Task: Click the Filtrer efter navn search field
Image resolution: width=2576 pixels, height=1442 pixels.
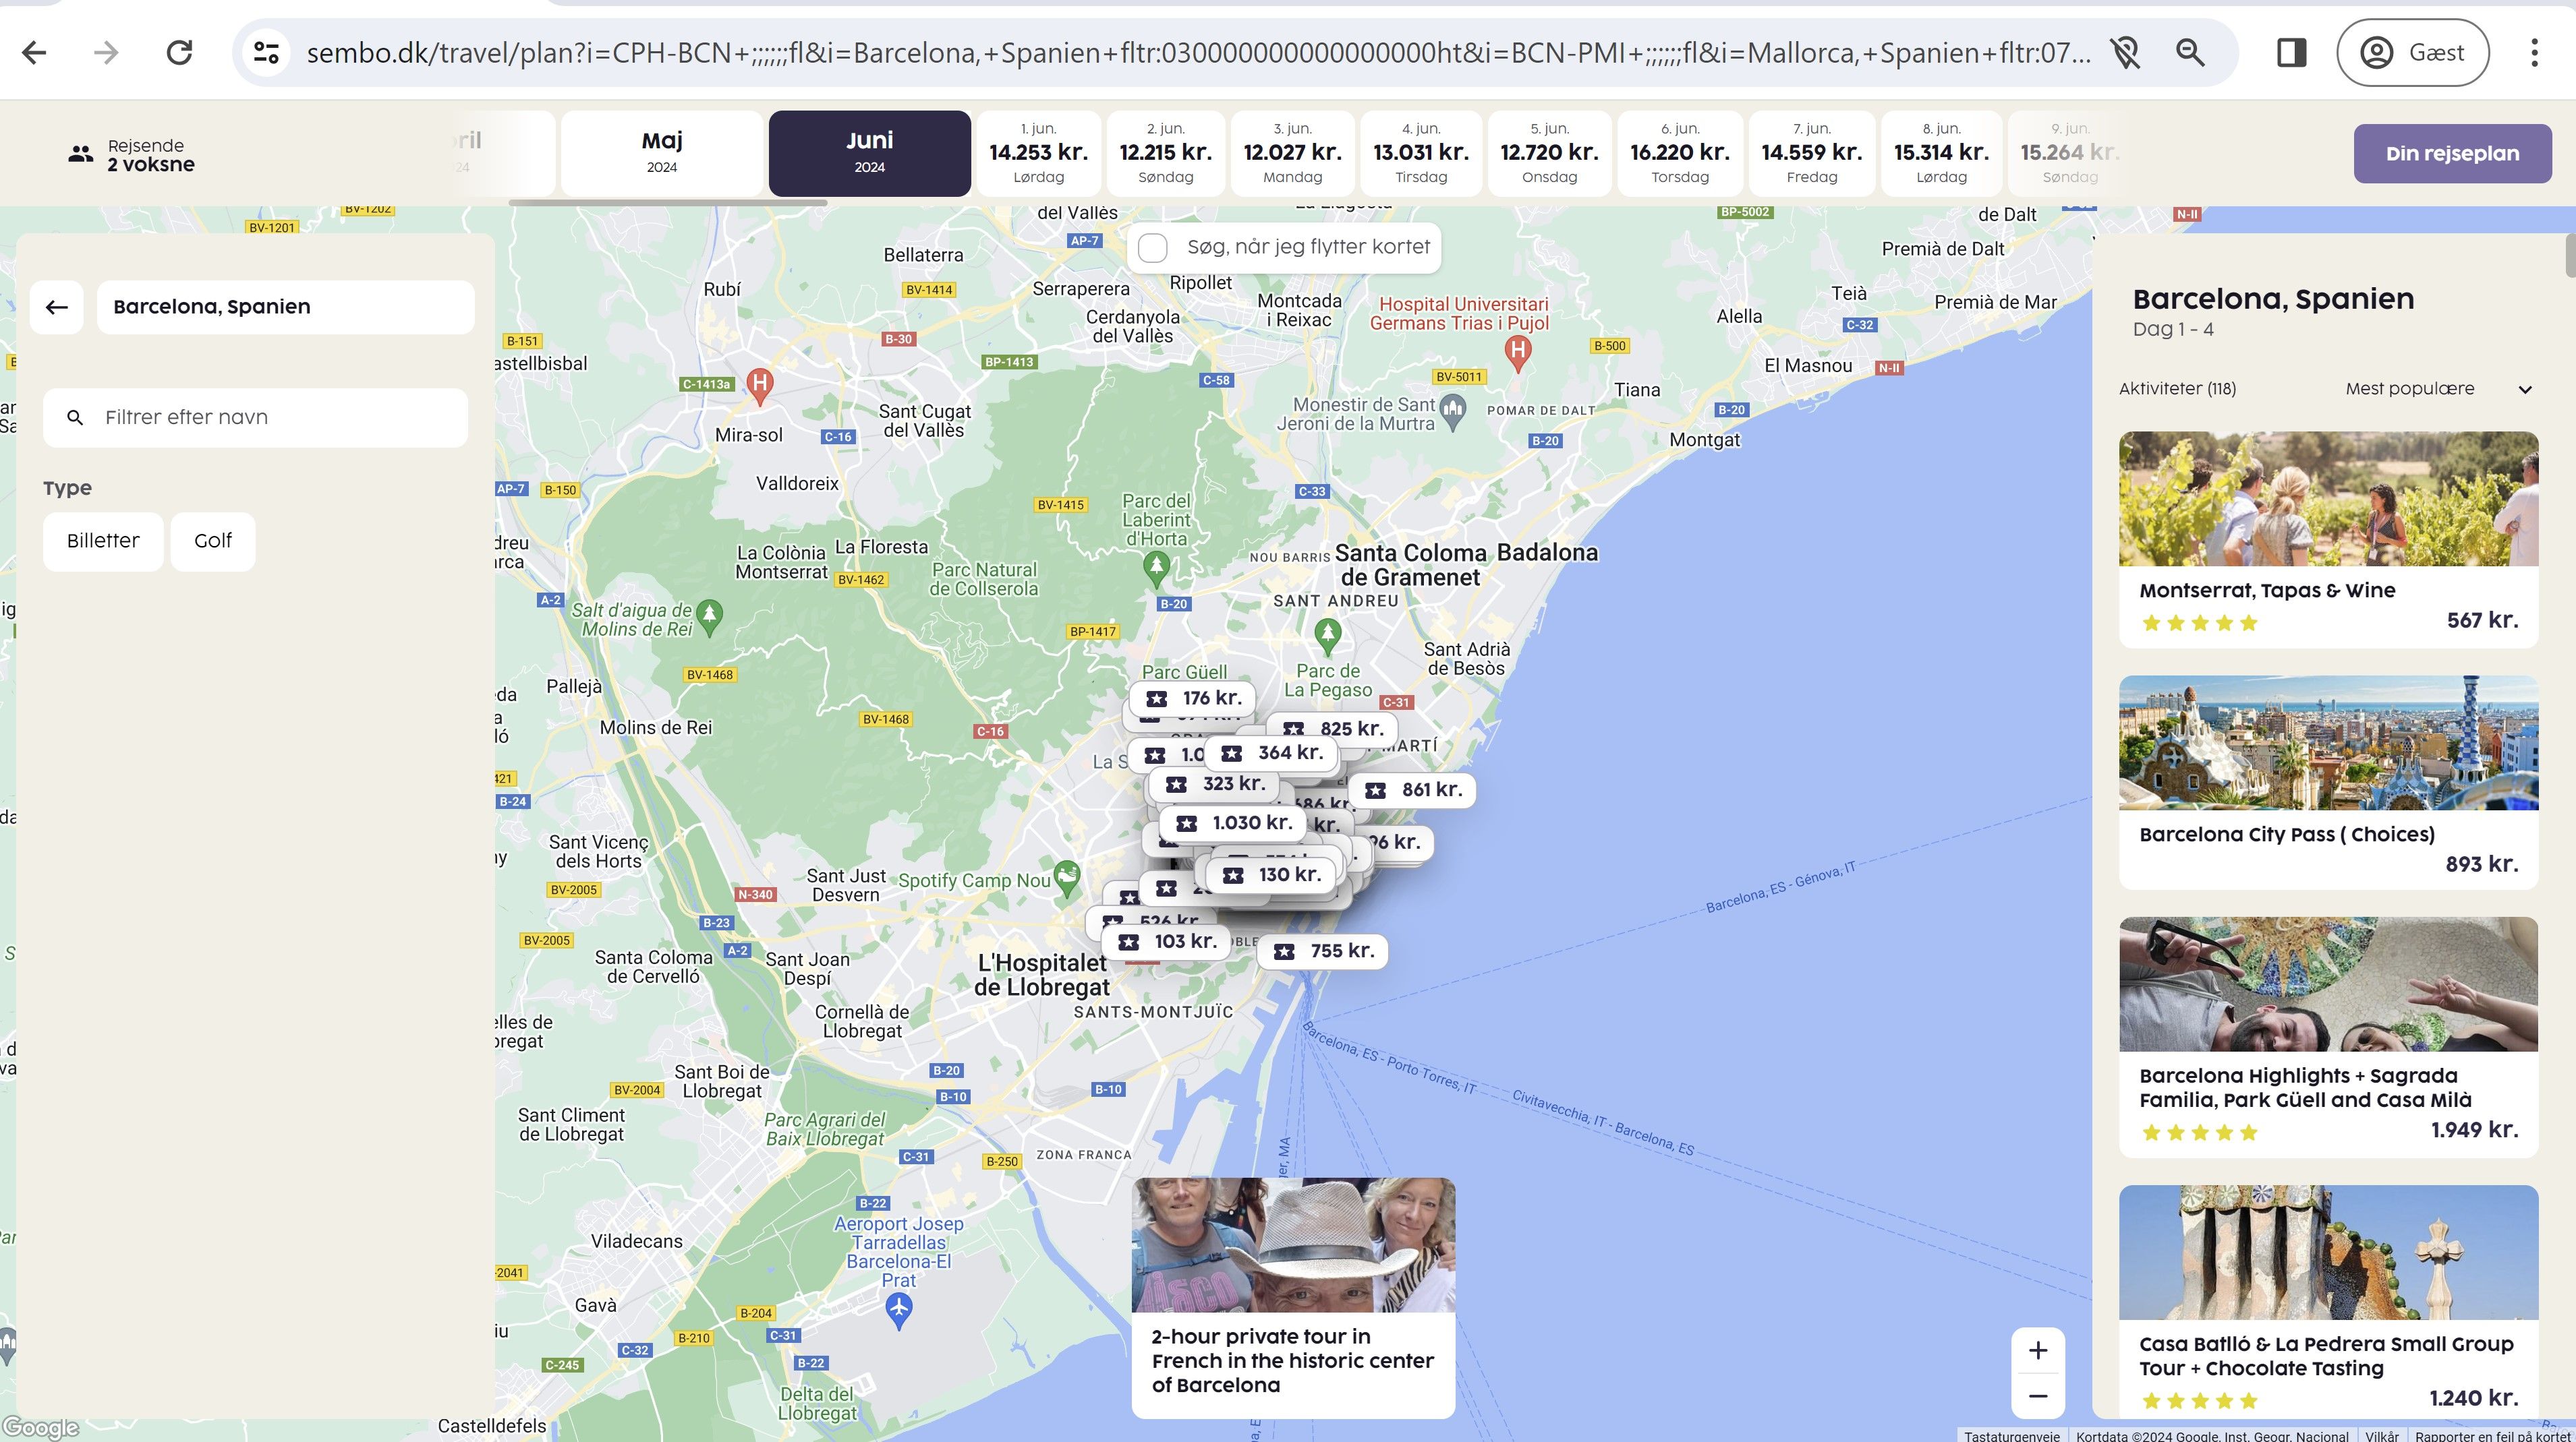Action: 256,418
